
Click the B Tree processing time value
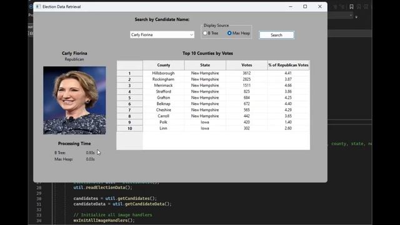pyautogui.click(x=90, y=152)
